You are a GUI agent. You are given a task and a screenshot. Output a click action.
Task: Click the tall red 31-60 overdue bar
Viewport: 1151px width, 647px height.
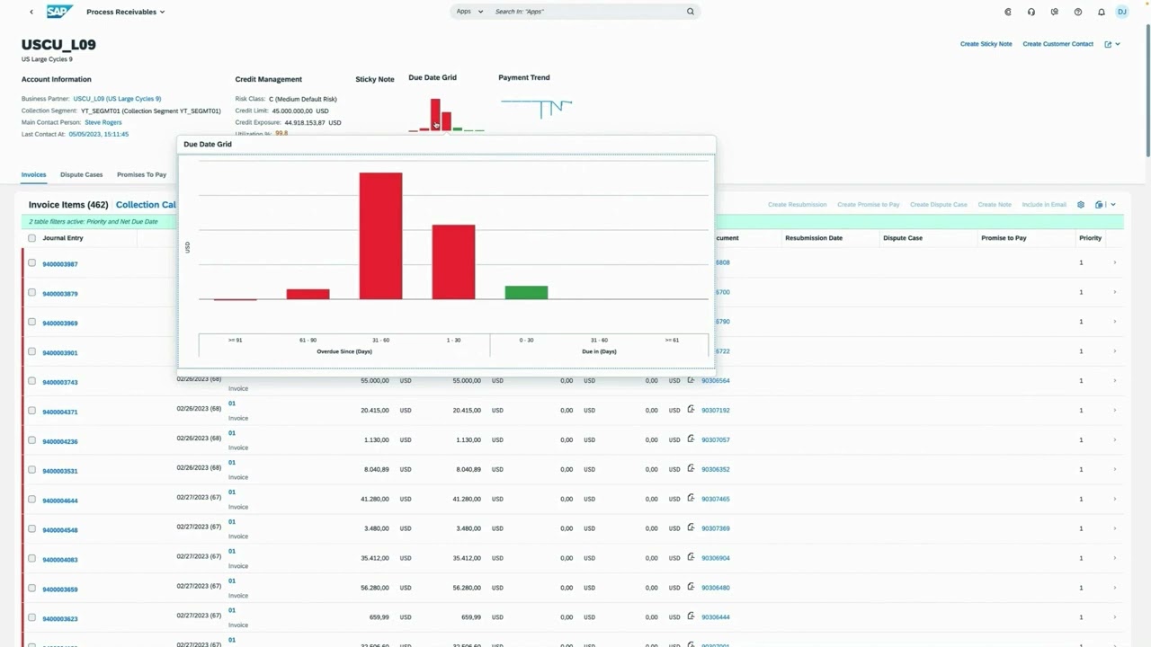click(x=381, y=235)
